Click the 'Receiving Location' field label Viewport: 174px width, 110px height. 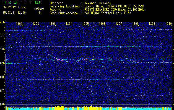point(64,6)
